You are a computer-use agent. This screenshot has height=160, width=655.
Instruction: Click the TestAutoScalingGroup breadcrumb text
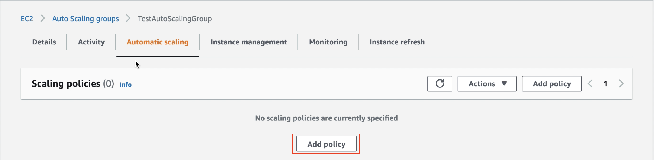[175, 19]
